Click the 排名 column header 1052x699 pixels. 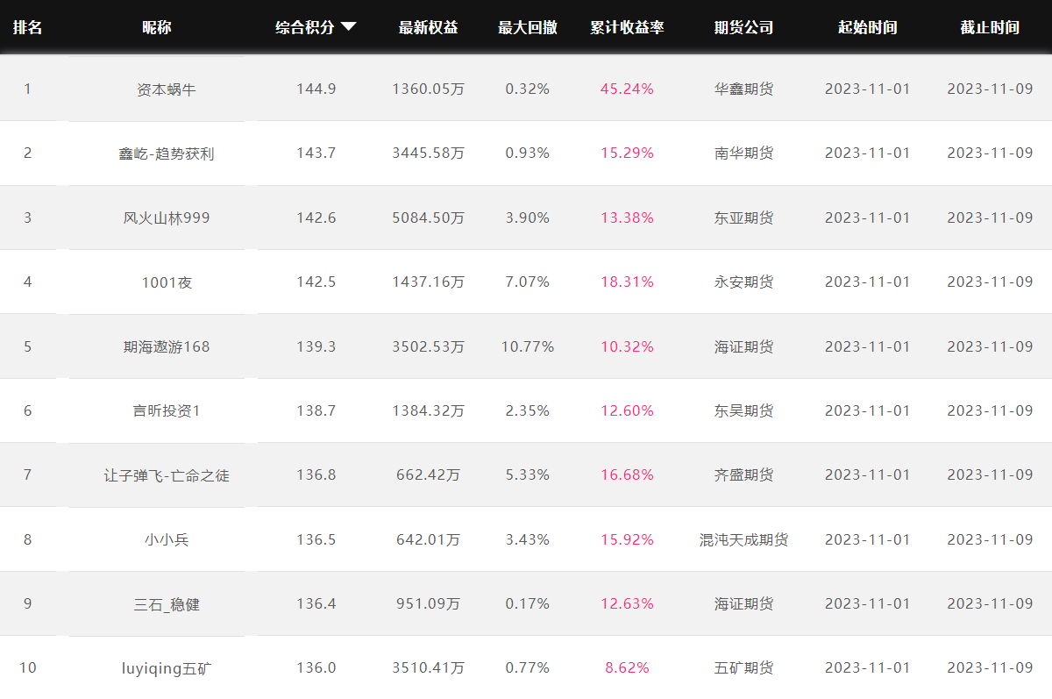tap(27, 27)
